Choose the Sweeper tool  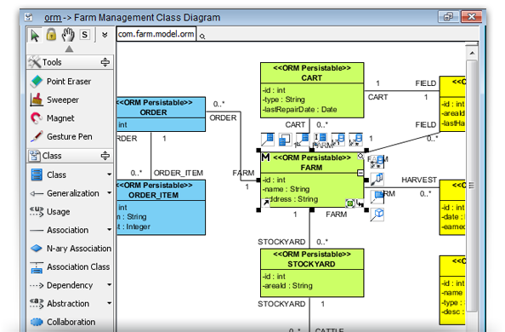click(x=54, y=100)
